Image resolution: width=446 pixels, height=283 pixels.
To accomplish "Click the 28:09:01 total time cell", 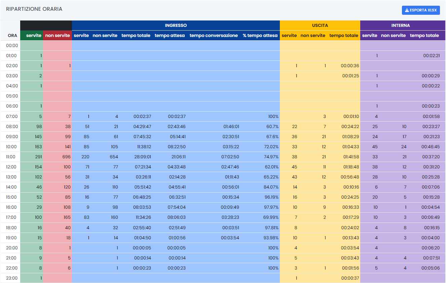I will click(x=142, y=157).
